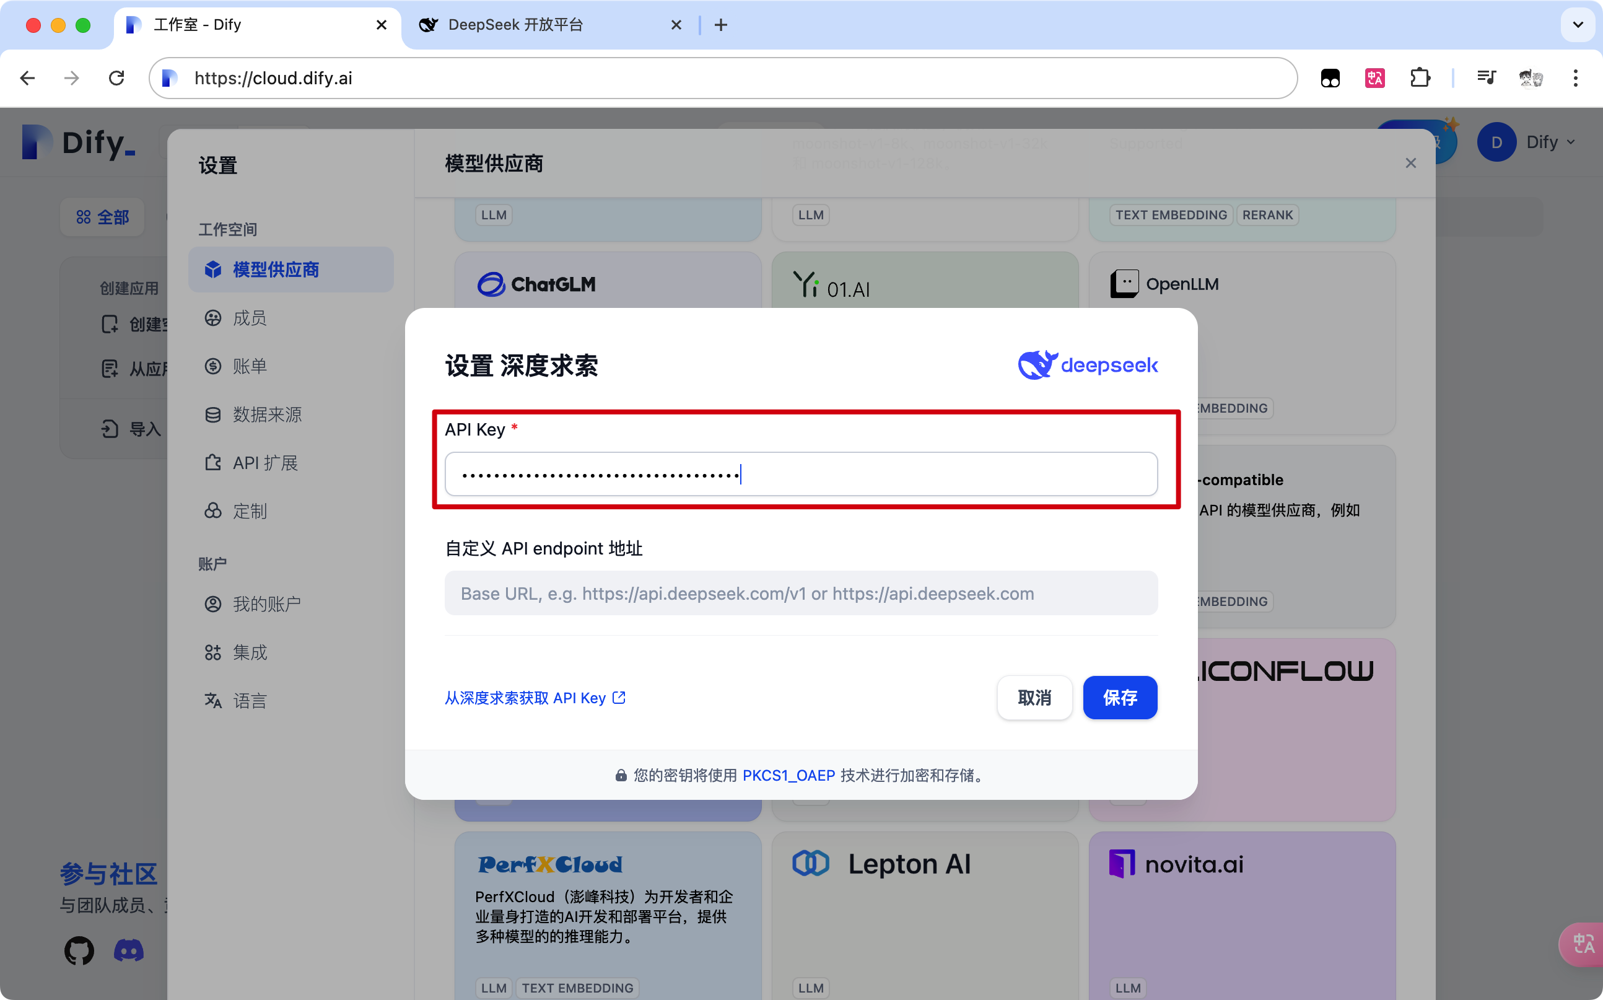Click the Lepton AI provider card
This screenshot has height=1000, width=1603.
(x=925, y=915)
